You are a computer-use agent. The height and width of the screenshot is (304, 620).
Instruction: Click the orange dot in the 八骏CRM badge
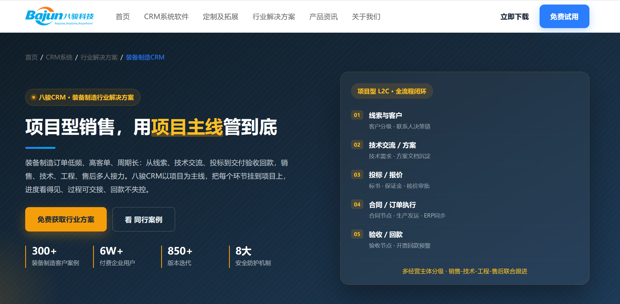click(x=34, y=97)
